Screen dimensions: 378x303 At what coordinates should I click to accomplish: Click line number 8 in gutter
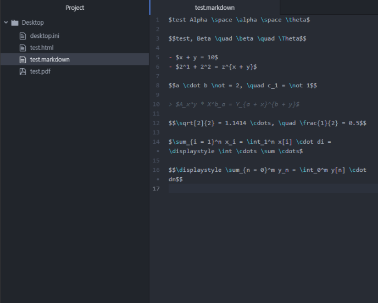click(x=158, y=86)
